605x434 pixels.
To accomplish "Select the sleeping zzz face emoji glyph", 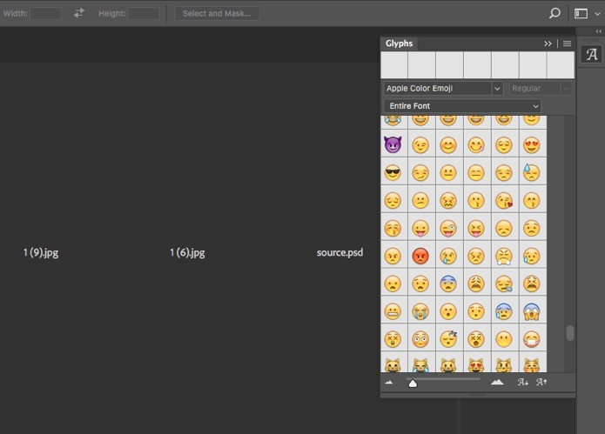I will pos(448,339).
